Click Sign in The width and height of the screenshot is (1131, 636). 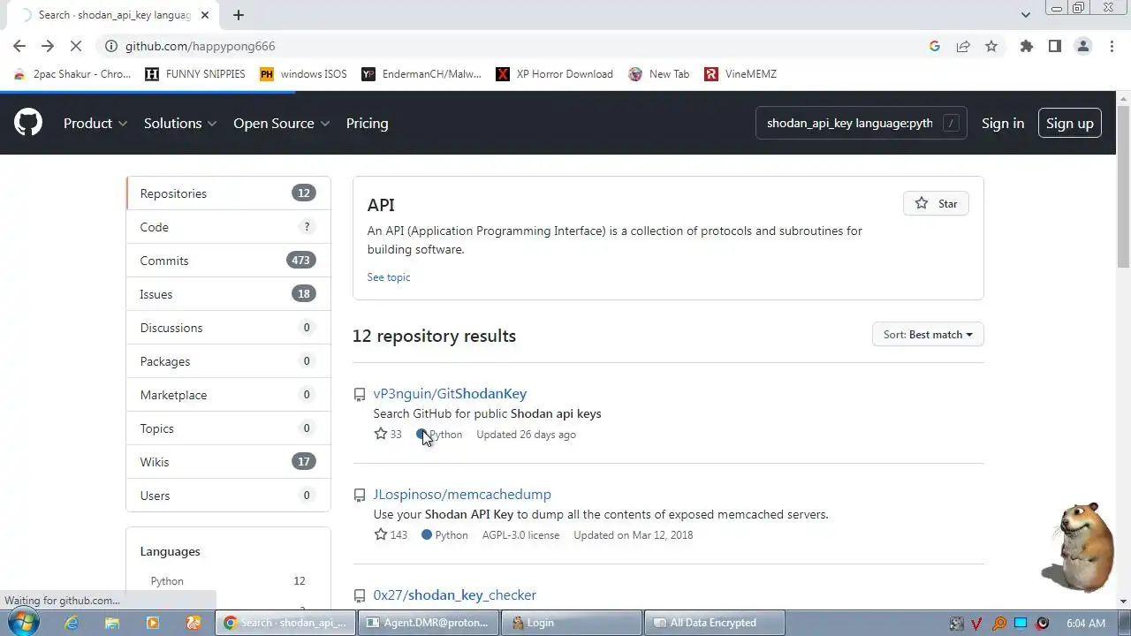tap(1003, 123)
